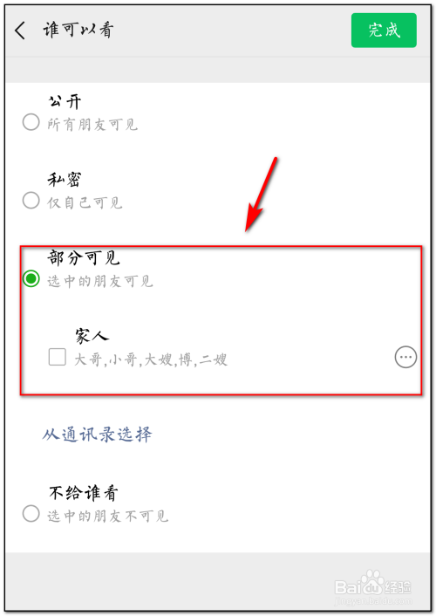
Task: Tap the 不给谁看 option title
Action: 84,493
